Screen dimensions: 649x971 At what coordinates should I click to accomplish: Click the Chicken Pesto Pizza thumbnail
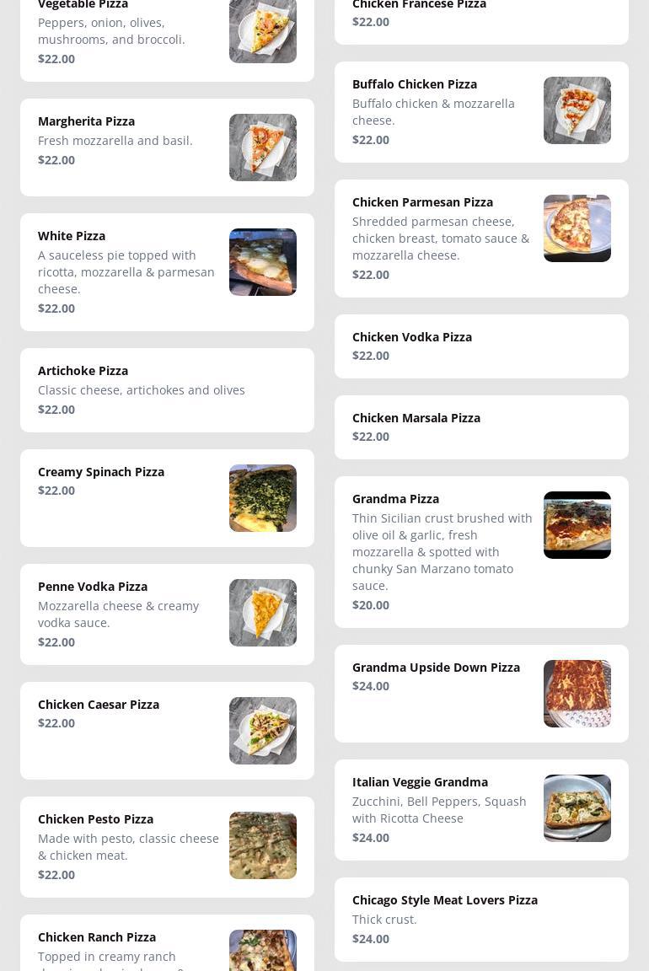263,845
